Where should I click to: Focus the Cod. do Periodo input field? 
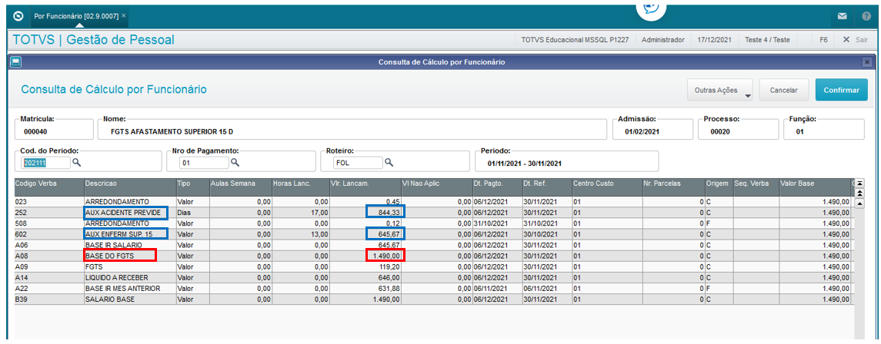tap(46, 163)
